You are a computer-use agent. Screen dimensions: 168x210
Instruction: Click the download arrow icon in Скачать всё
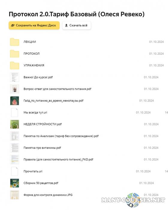[x=66, y=25]
